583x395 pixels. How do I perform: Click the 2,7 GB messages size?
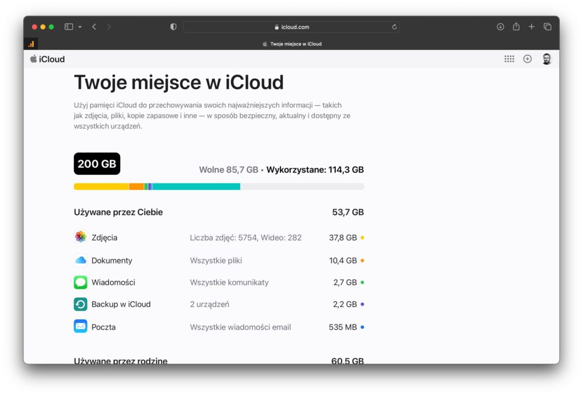coord(345,283)
